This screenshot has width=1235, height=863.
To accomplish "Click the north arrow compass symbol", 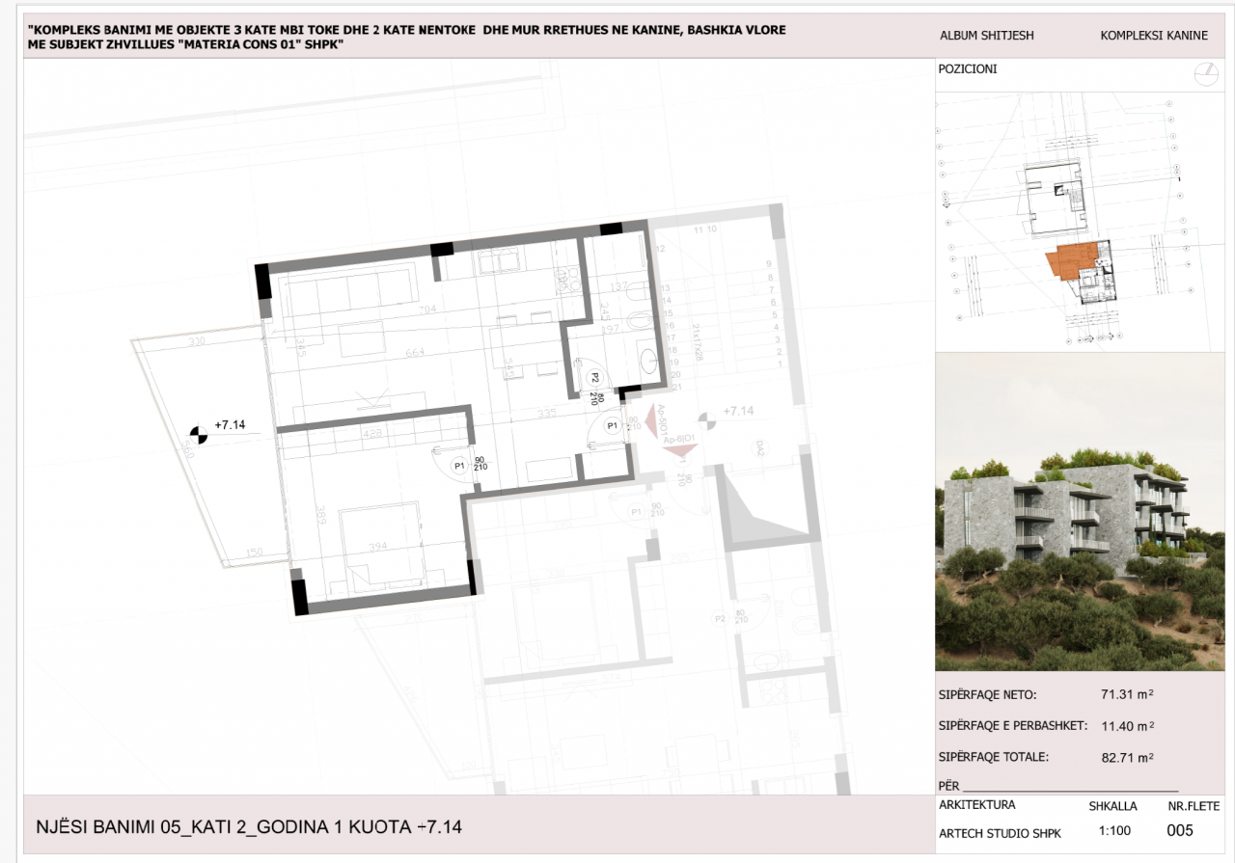I will (1204, 74).
